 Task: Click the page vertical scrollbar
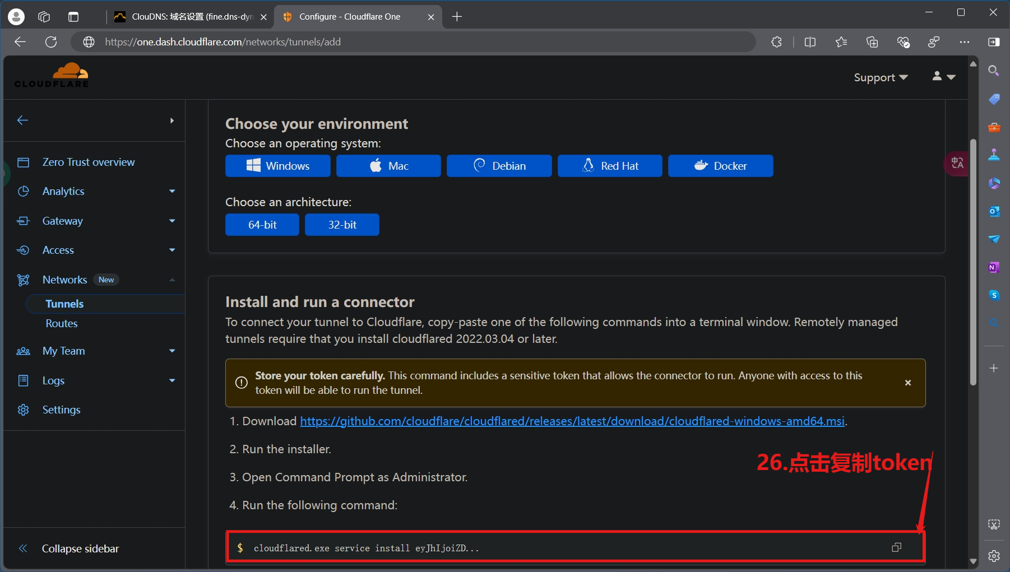973,262
